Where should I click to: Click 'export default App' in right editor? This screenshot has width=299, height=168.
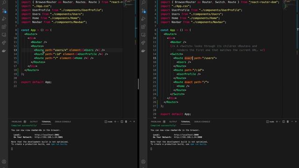176,114
